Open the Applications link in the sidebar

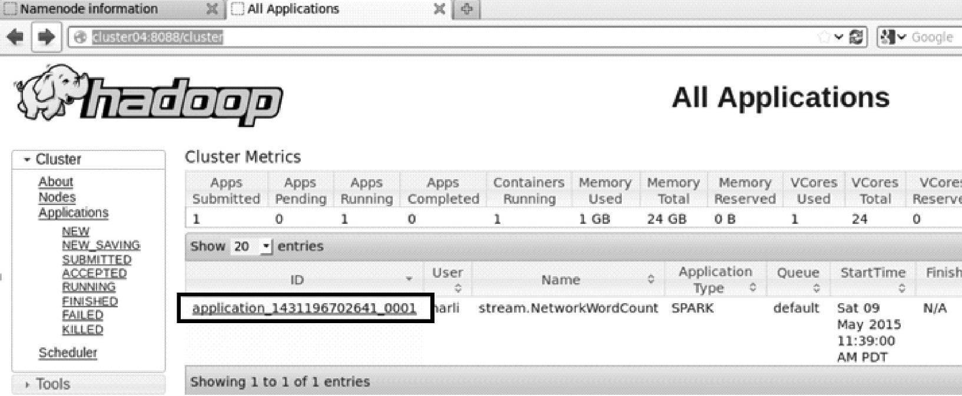(74, 212)
